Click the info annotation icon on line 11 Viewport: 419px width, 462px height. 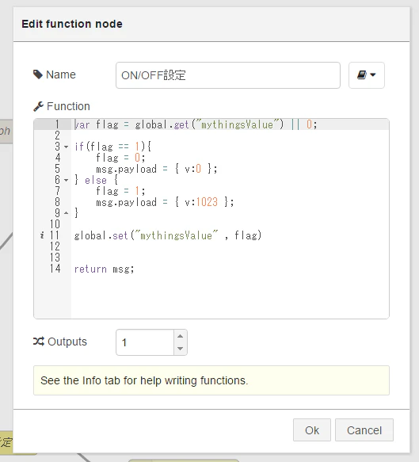click(42, 235)
